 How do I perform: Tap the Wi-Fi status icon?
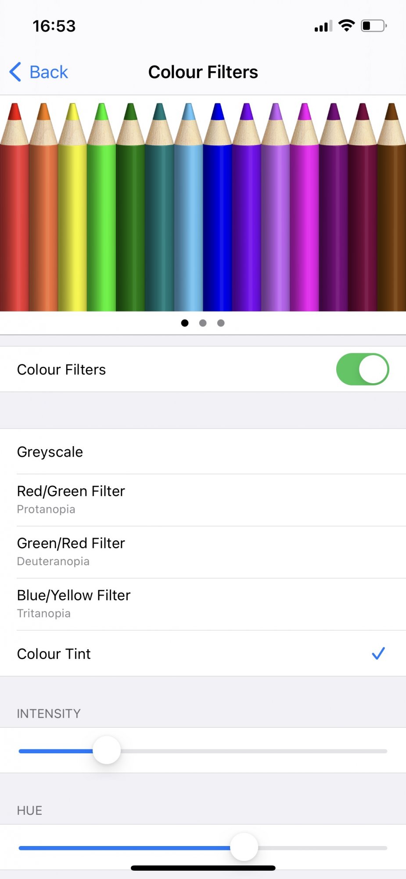(x=347, y=25)
